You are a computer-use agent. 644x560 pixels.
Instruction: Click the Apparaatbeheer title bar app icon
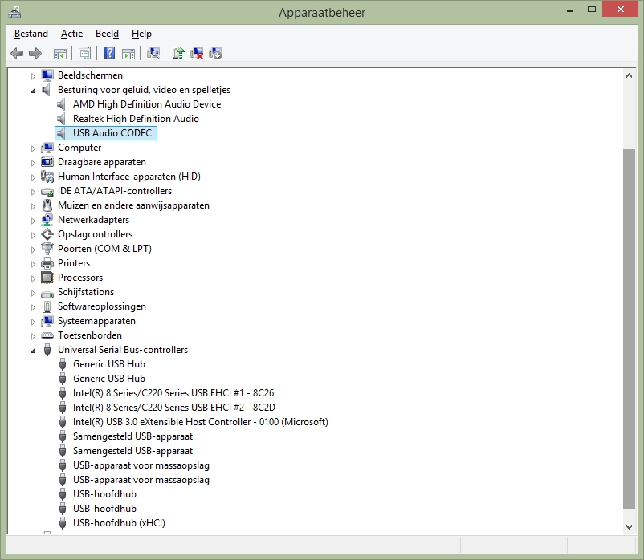click(14, 13)
